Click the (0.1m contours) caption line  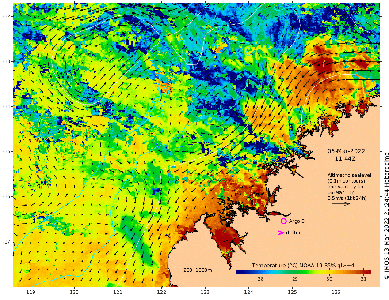click(346, 181)
